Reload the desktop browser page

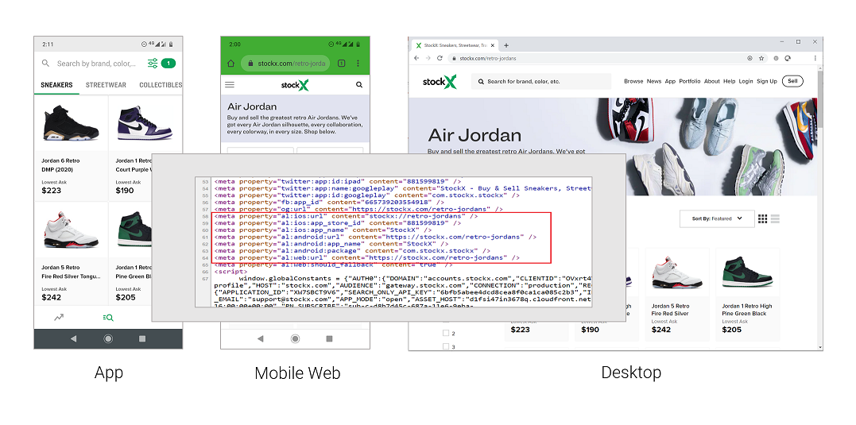click(440, 58)
